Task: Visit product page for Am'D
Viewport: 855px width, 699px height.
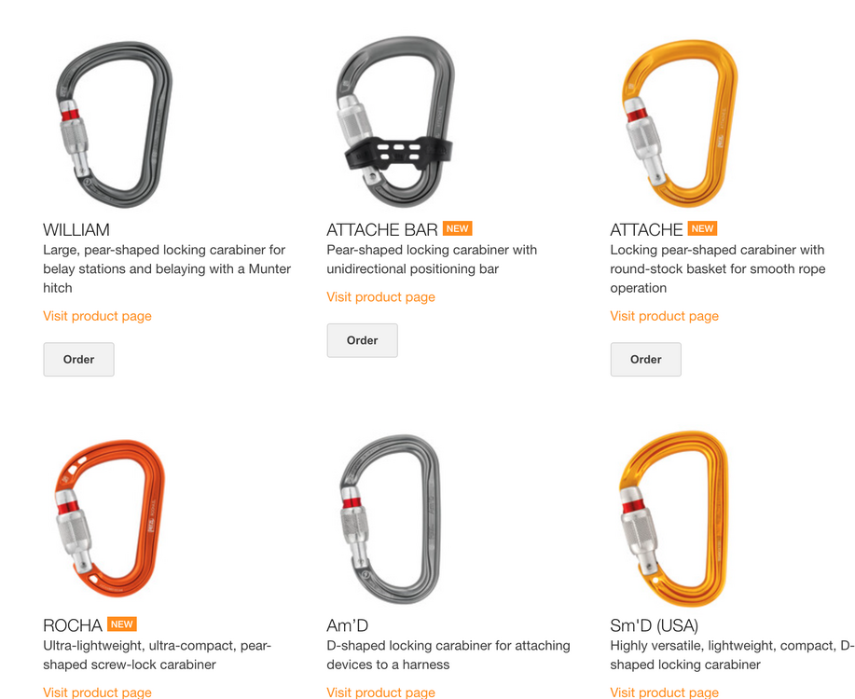Action: point(380,692)
